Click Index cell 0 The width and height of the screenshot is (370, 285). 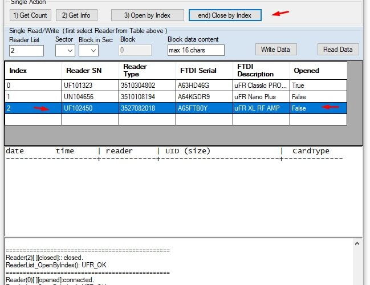pyautogui.click(x=33, y=85)
